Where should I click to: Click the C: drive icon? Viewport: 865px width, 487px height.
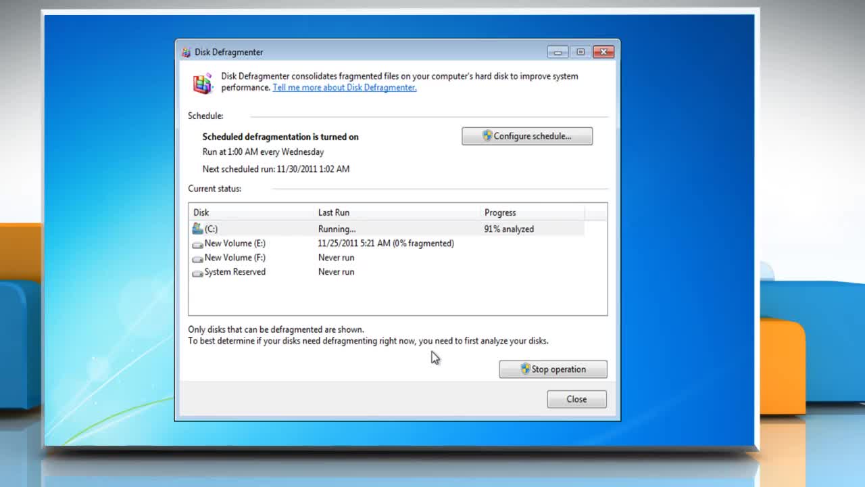[197, 229]
